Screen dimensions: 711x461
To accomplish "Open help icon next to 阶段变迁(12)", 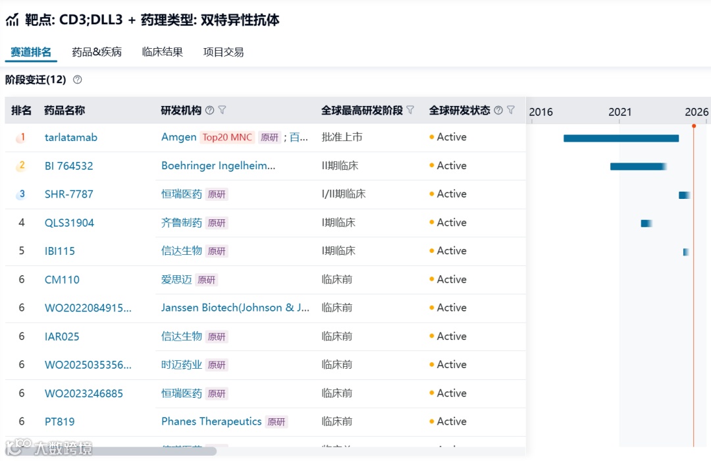I will coord(78,80).
